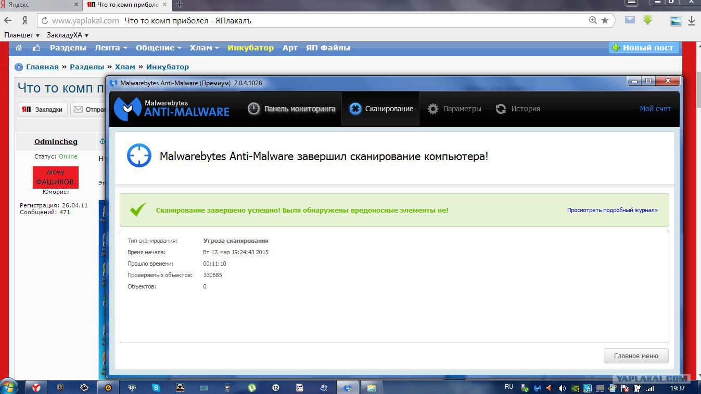Viewport: 701px width, 394px height.
Task: Open Разделы in site navigation
Action: coord(68,48)
